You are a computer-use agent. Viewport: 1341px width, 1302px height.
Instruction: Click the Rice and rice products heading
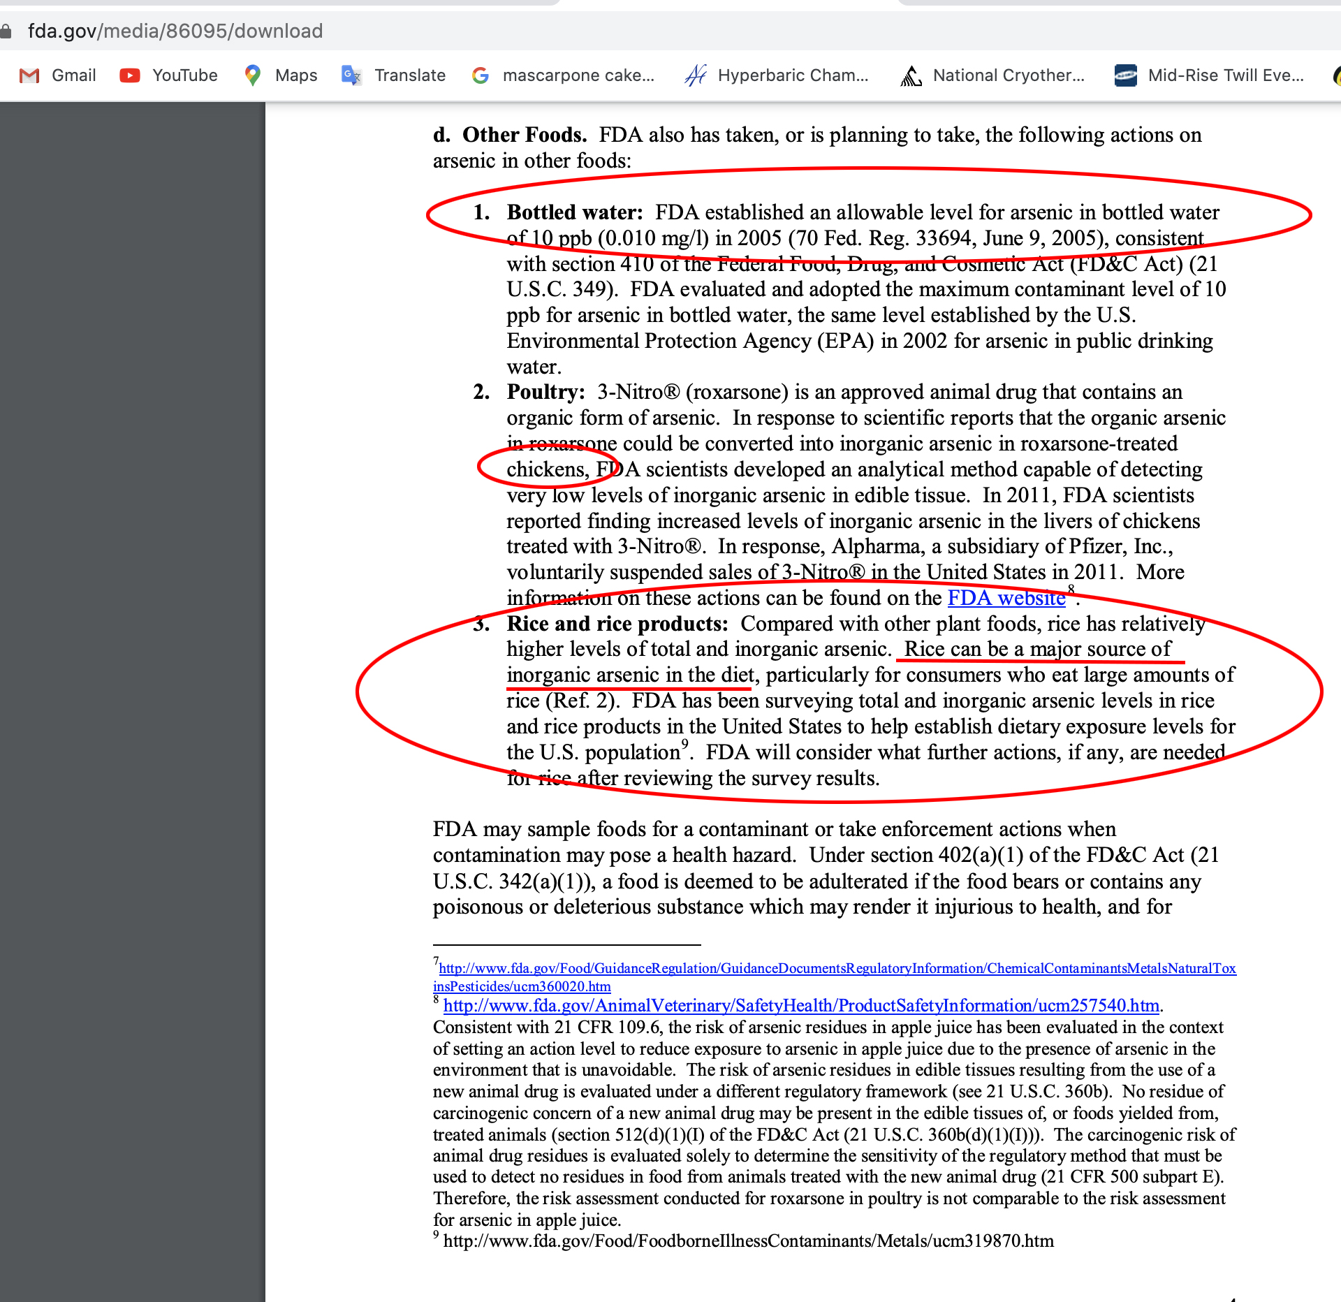tap(617, 624)
